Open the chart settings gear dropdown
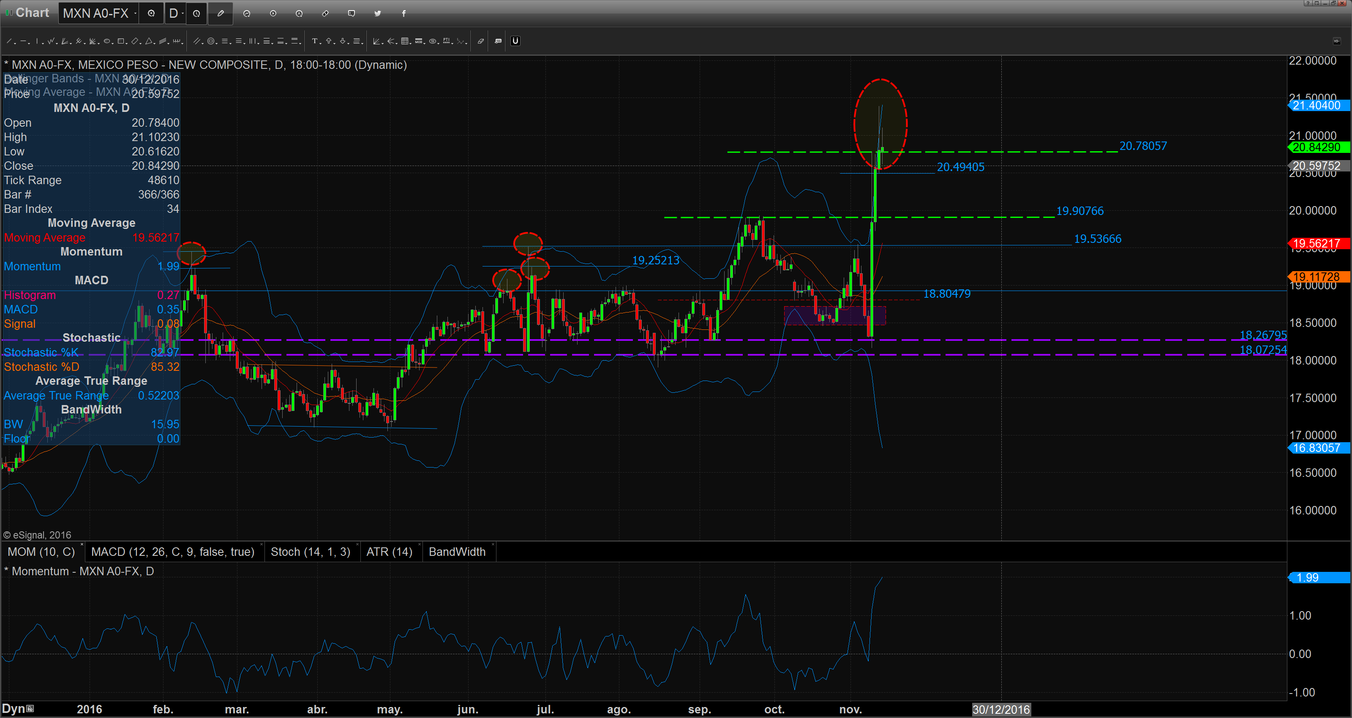This screenshot has width=1352, height=718. pyautogui.click(x=151, y=14)
